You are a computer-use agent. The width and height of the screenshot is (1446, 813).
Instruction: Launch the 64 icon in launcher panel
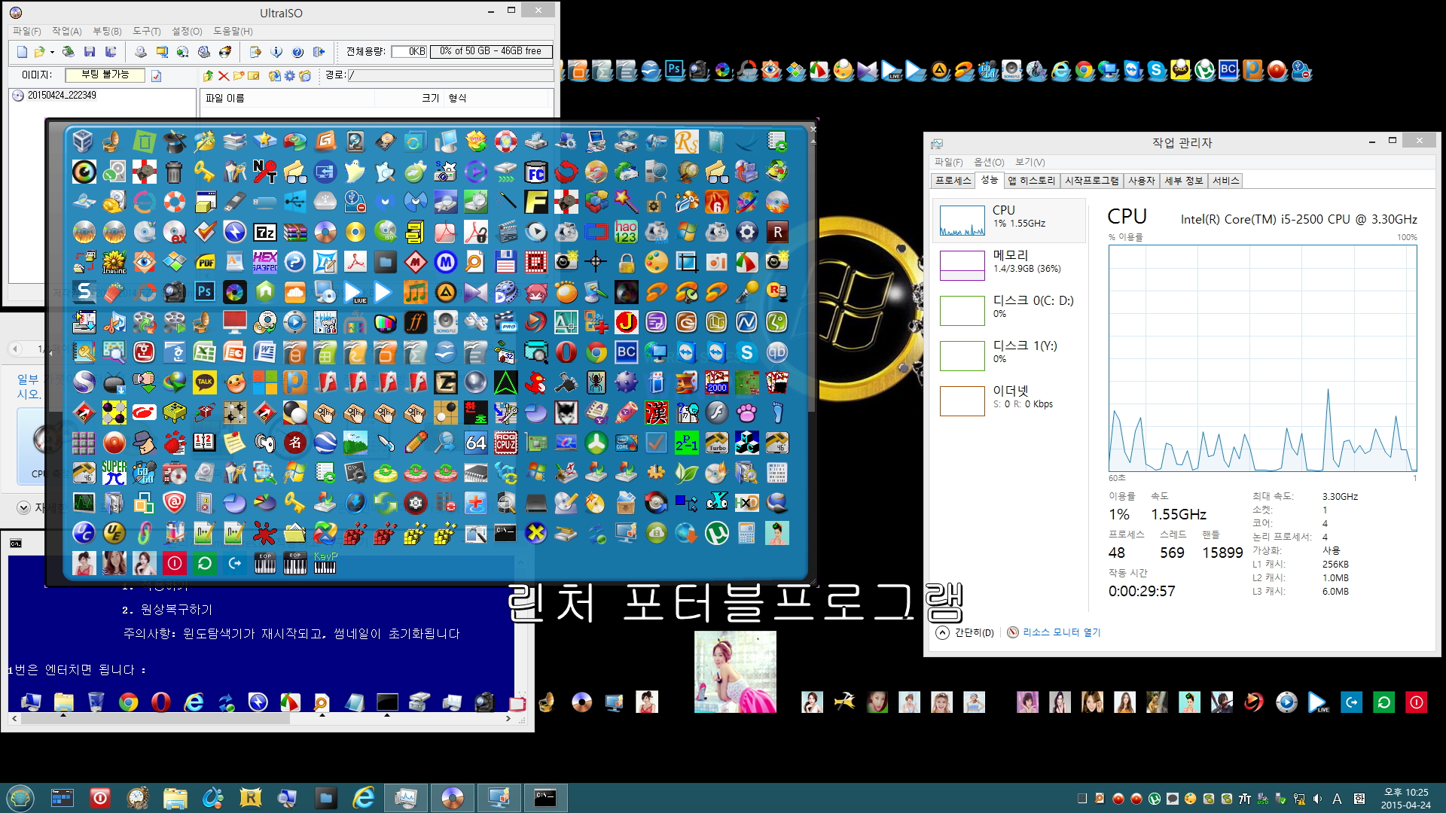(475, 443)
